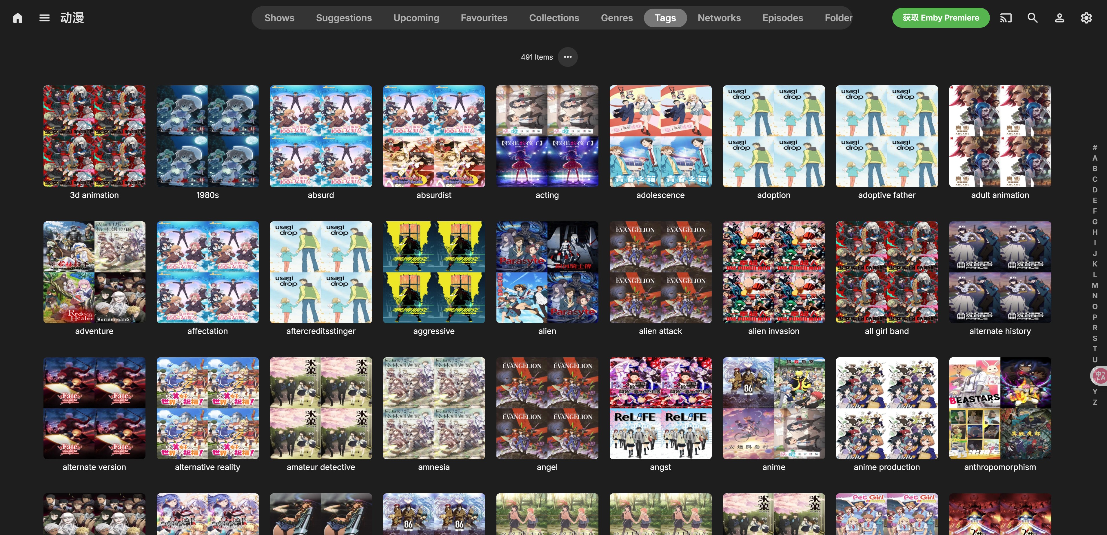The image size is (1107, 535).
Task: Go to the Emby home icon
Action: tap(18, 18)
